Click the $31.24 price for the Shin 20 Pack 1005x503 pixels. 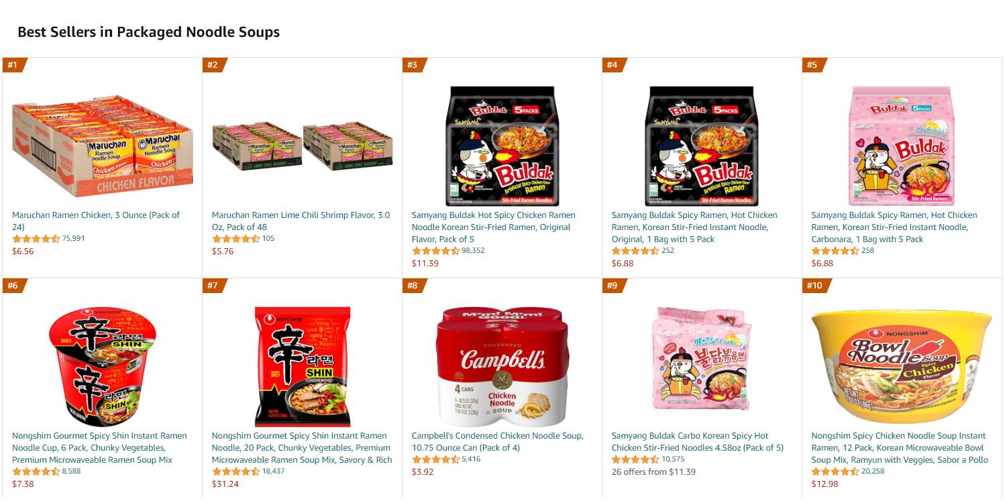(225, 484)
